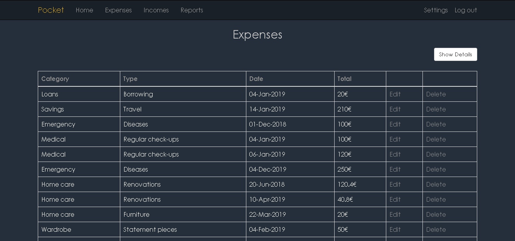Screen dimensions: 515x241
Task: Delete the Wardrobe Statement pieces expense
Action: [436, 229]
